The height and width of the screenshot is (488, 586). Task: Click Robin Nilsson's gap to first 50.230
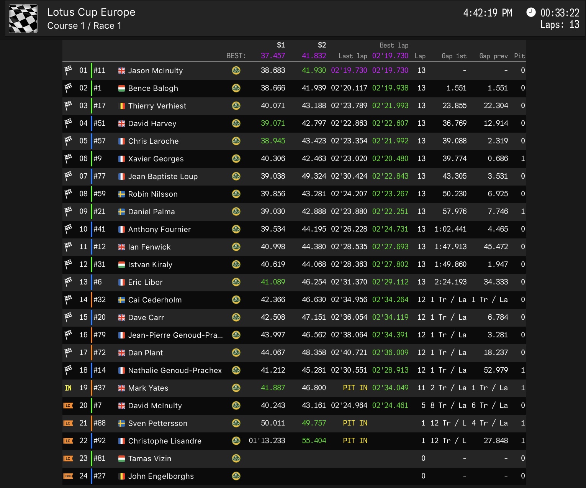455,194
